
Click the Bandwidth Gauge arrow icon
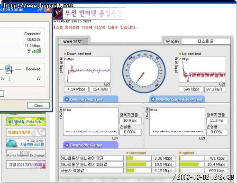click(67, 145)
